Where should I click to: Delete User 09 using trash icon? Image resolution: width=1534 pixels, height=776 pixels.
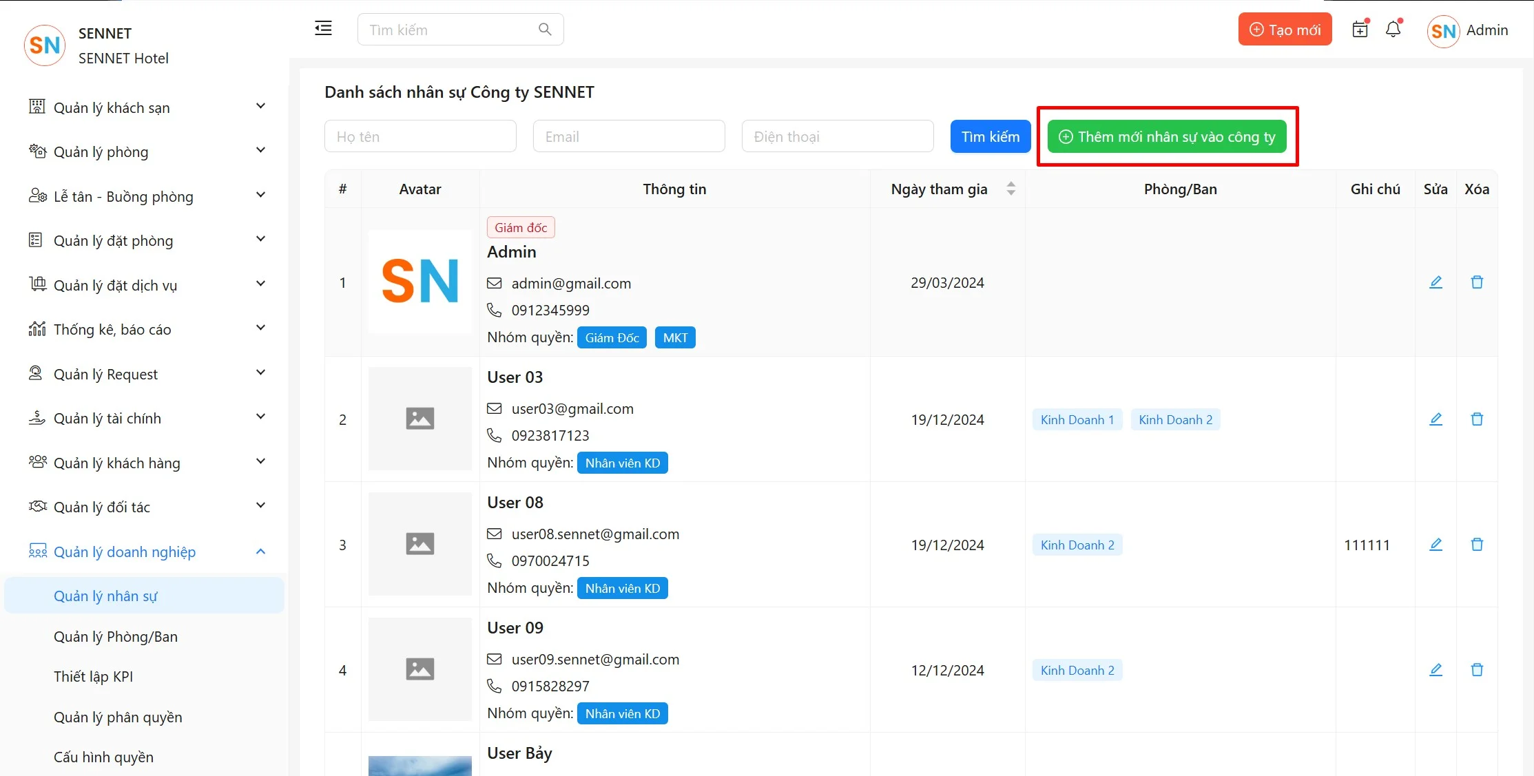click(x=1477, y=670)
